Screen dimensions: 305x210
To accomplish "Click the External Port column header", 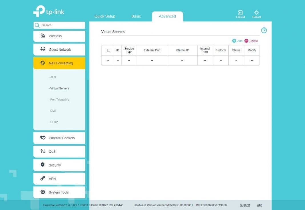I will (x=152, y=50).
